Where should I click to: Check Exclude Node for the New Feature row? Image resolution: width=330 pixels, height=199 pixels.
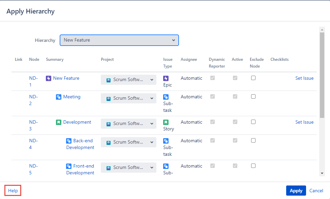[x=253, y=78]
